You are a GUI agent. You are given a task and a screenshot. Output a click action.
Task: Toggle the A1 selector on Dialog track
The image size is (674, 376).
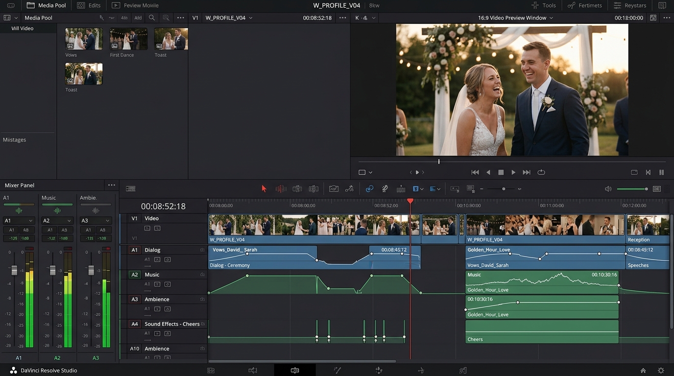click(135, 250)
